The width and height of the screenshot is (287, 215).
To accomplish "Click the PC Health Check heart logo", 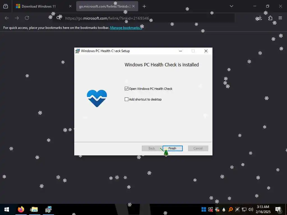I will [x=97, y=98].
